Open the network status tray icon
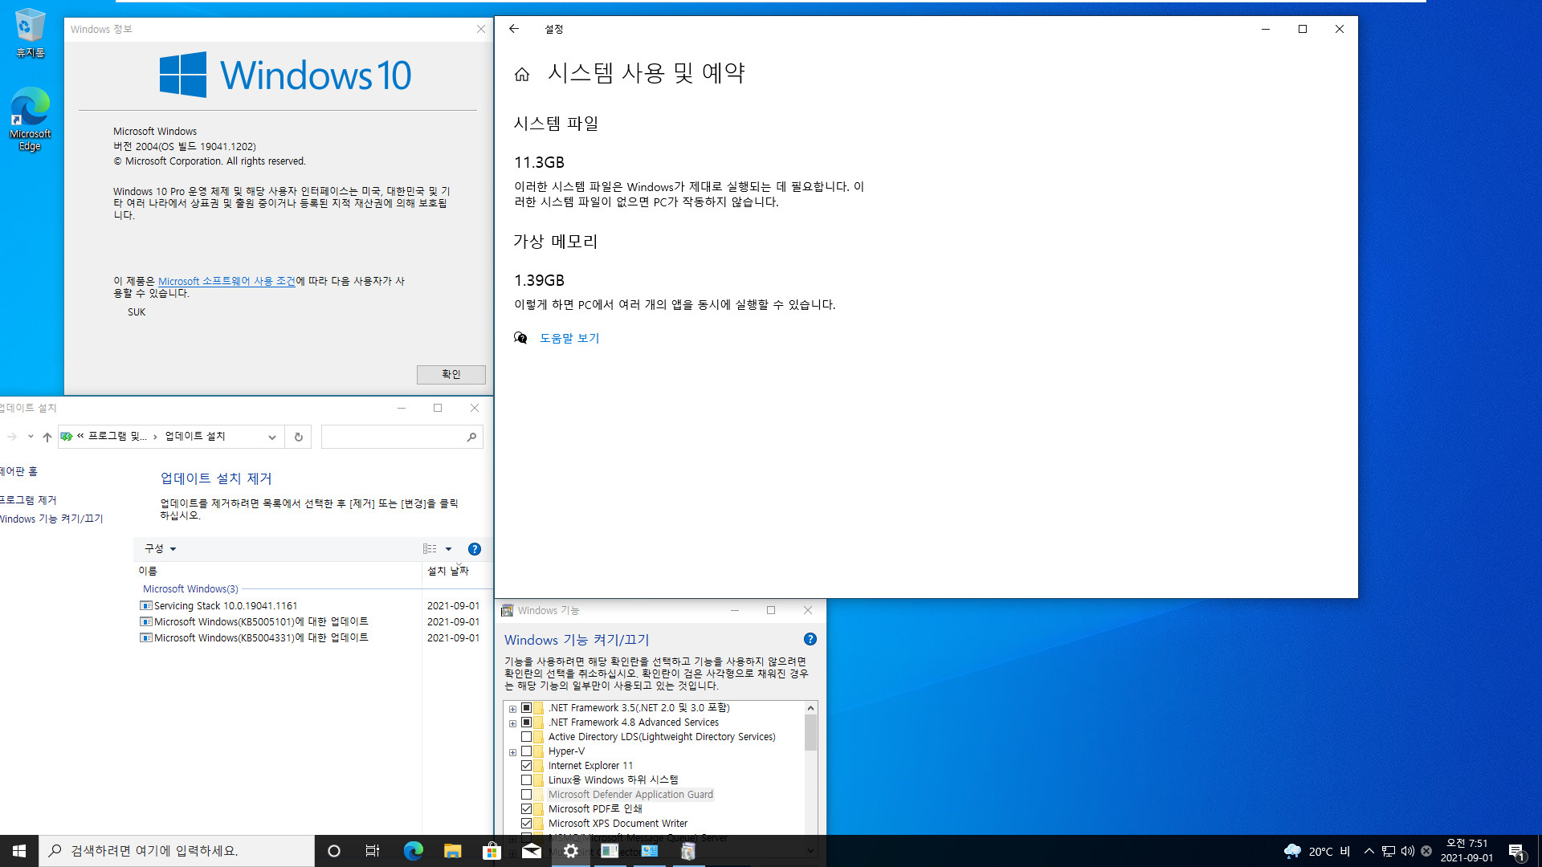Image resolution: width=1542 pixels, height=867 pixels. coord(1389,851)
